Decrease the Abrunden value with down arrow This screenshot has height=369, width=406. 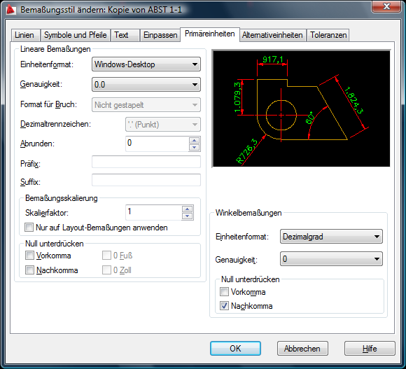point(194,147)
